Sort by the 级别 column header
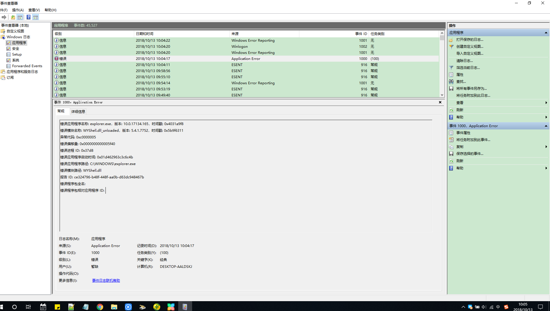550x311 pixels. pyautogui.click(x=94, y=34)
